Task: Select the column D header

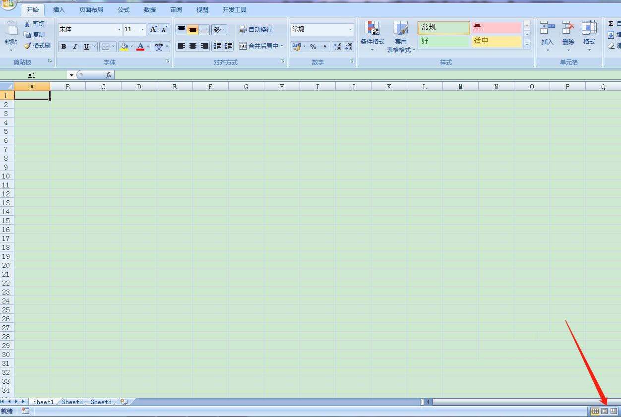Action: 139,87
